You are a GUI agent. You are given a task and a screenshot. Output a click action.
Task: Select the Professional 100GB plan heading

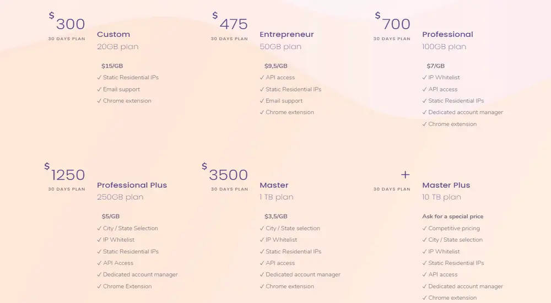(447, 34)
